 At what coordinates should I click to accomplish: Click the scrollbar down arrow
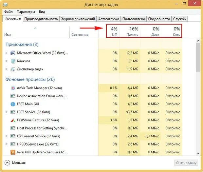tap(198, 153)
